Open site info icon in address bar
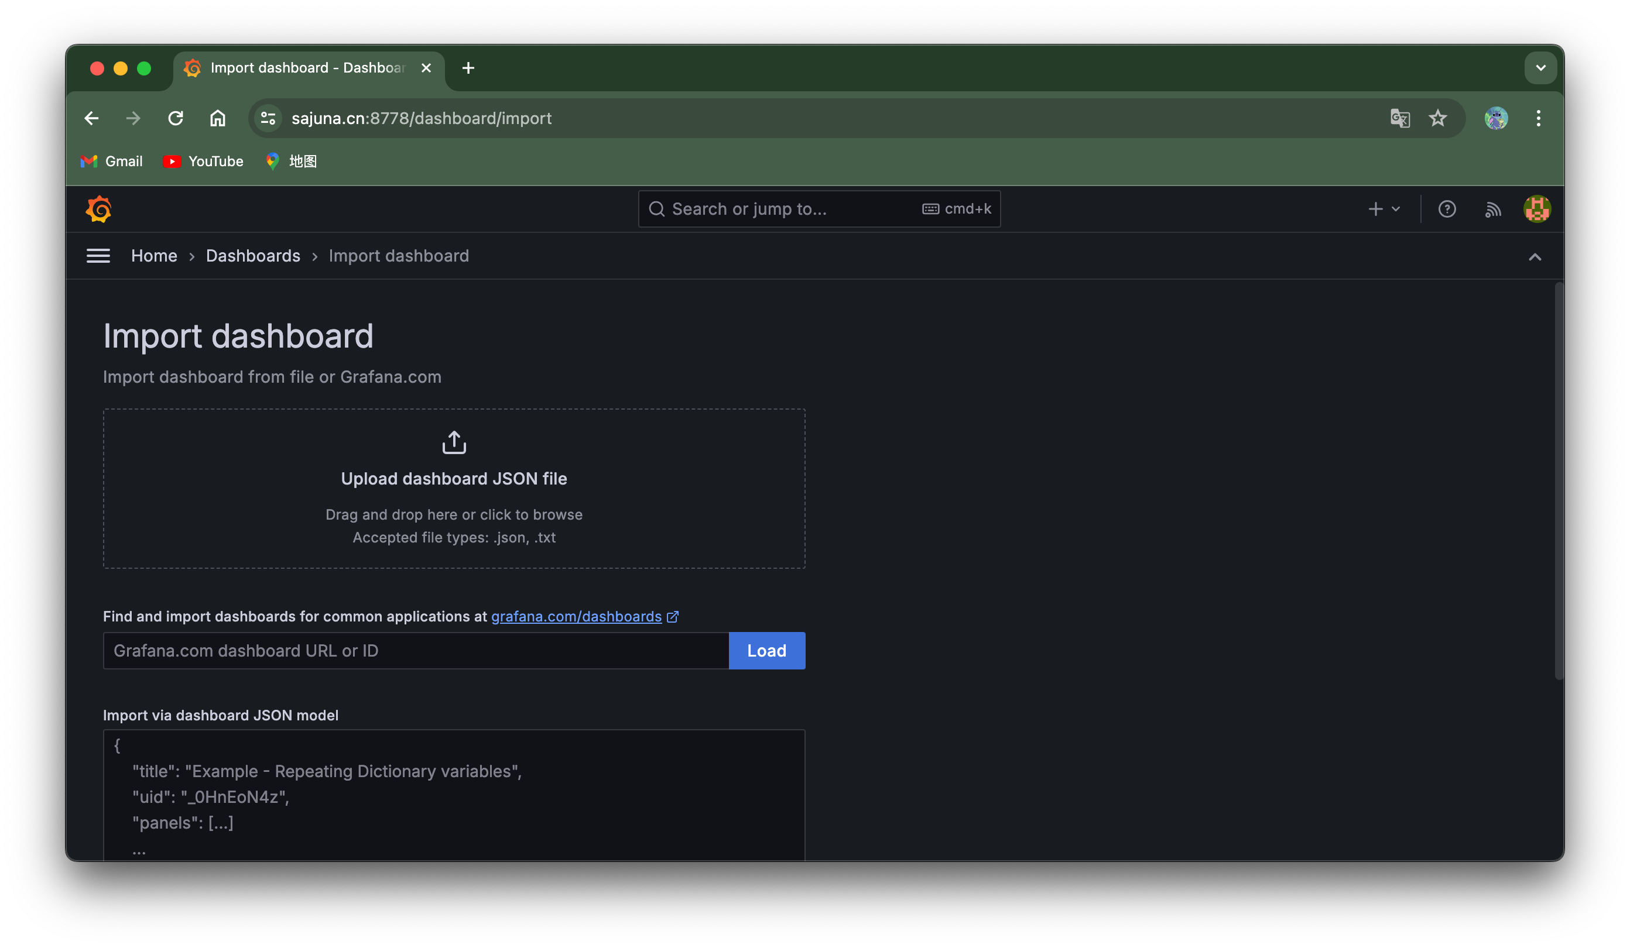This screenshot has height=948, width=1630. (268, 118)
